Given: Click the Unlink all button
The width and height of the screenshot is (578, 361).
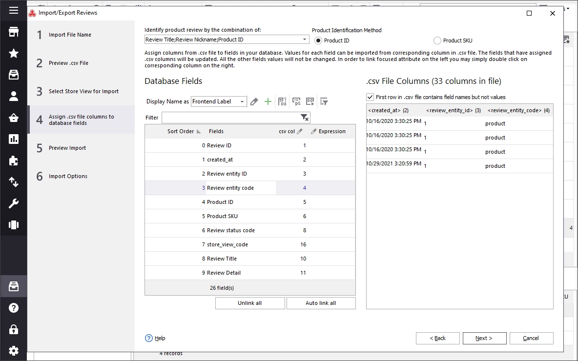Looking at the screenshot, I should 250,303.
